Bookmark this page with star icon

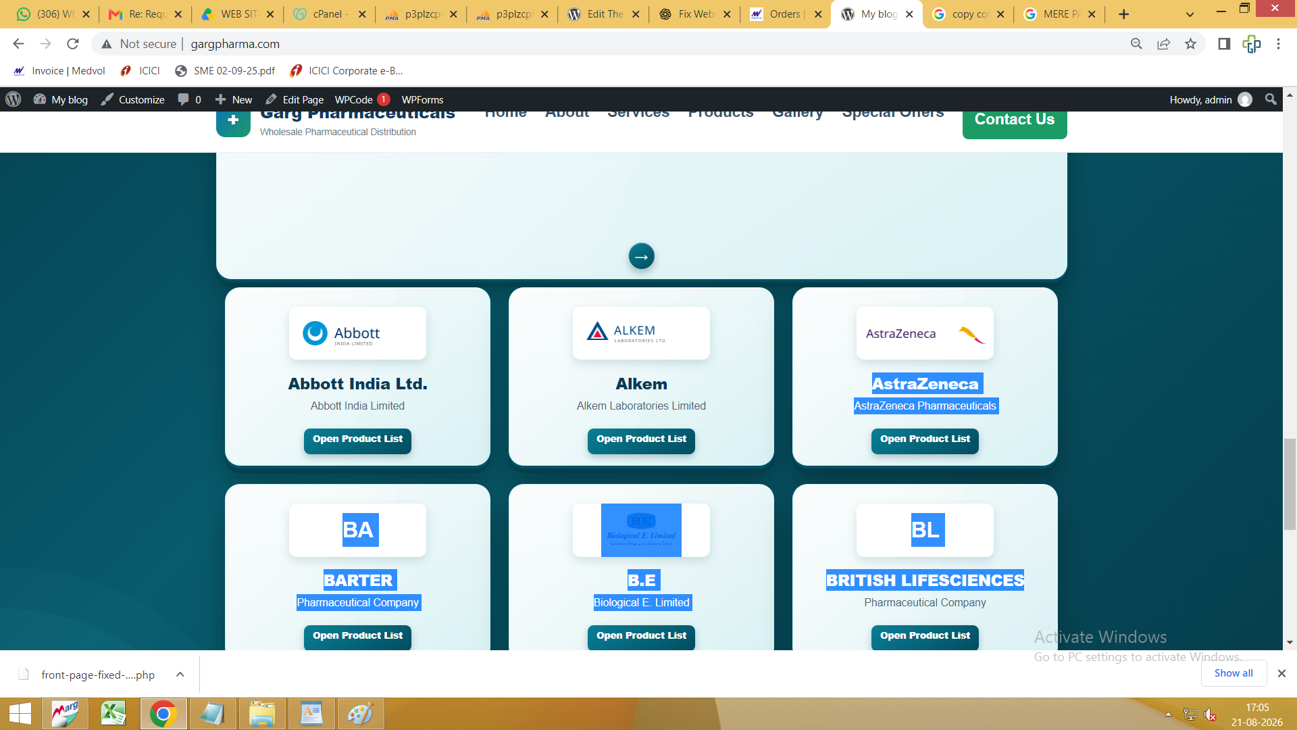click(1190, 44)
